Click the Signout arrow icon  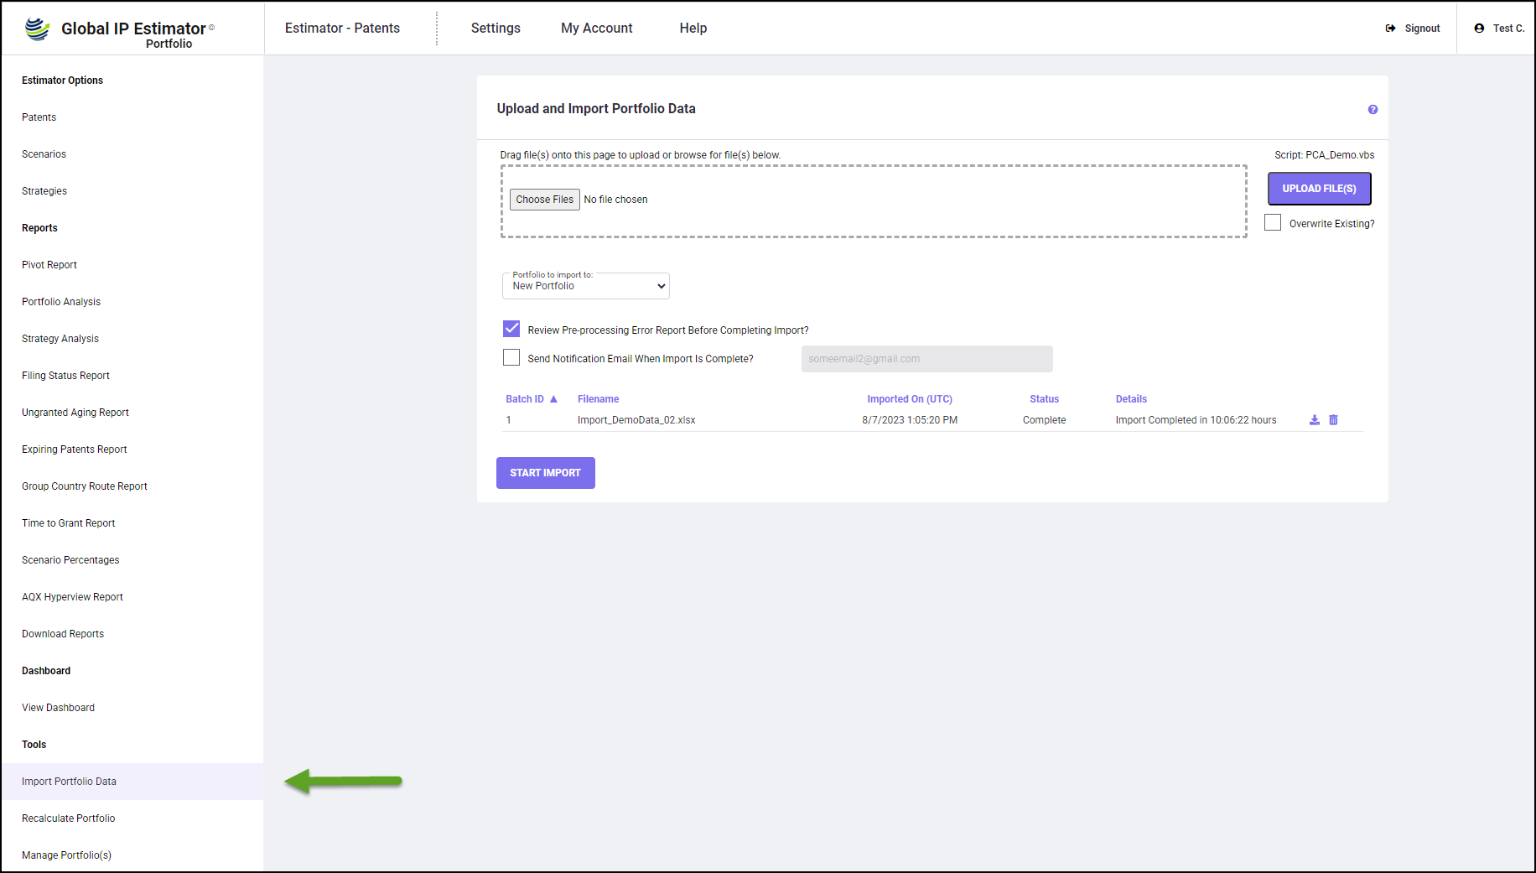[1390, 29]
